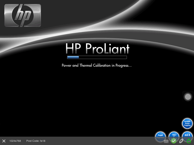Click the Dynamic Power Capping badge
Viewport: 194px width, 145px height.
(187, 123)
